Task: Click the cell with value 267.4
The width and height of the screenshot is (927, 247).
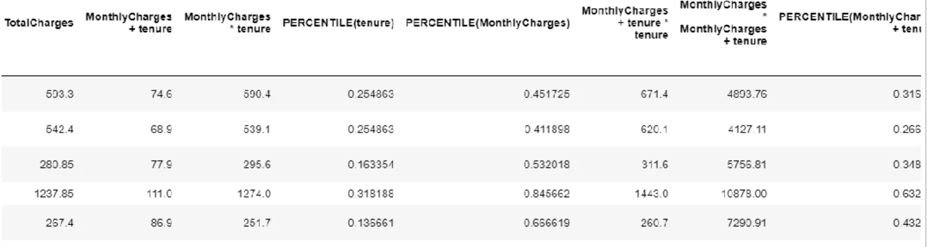Action: [60, 223]
